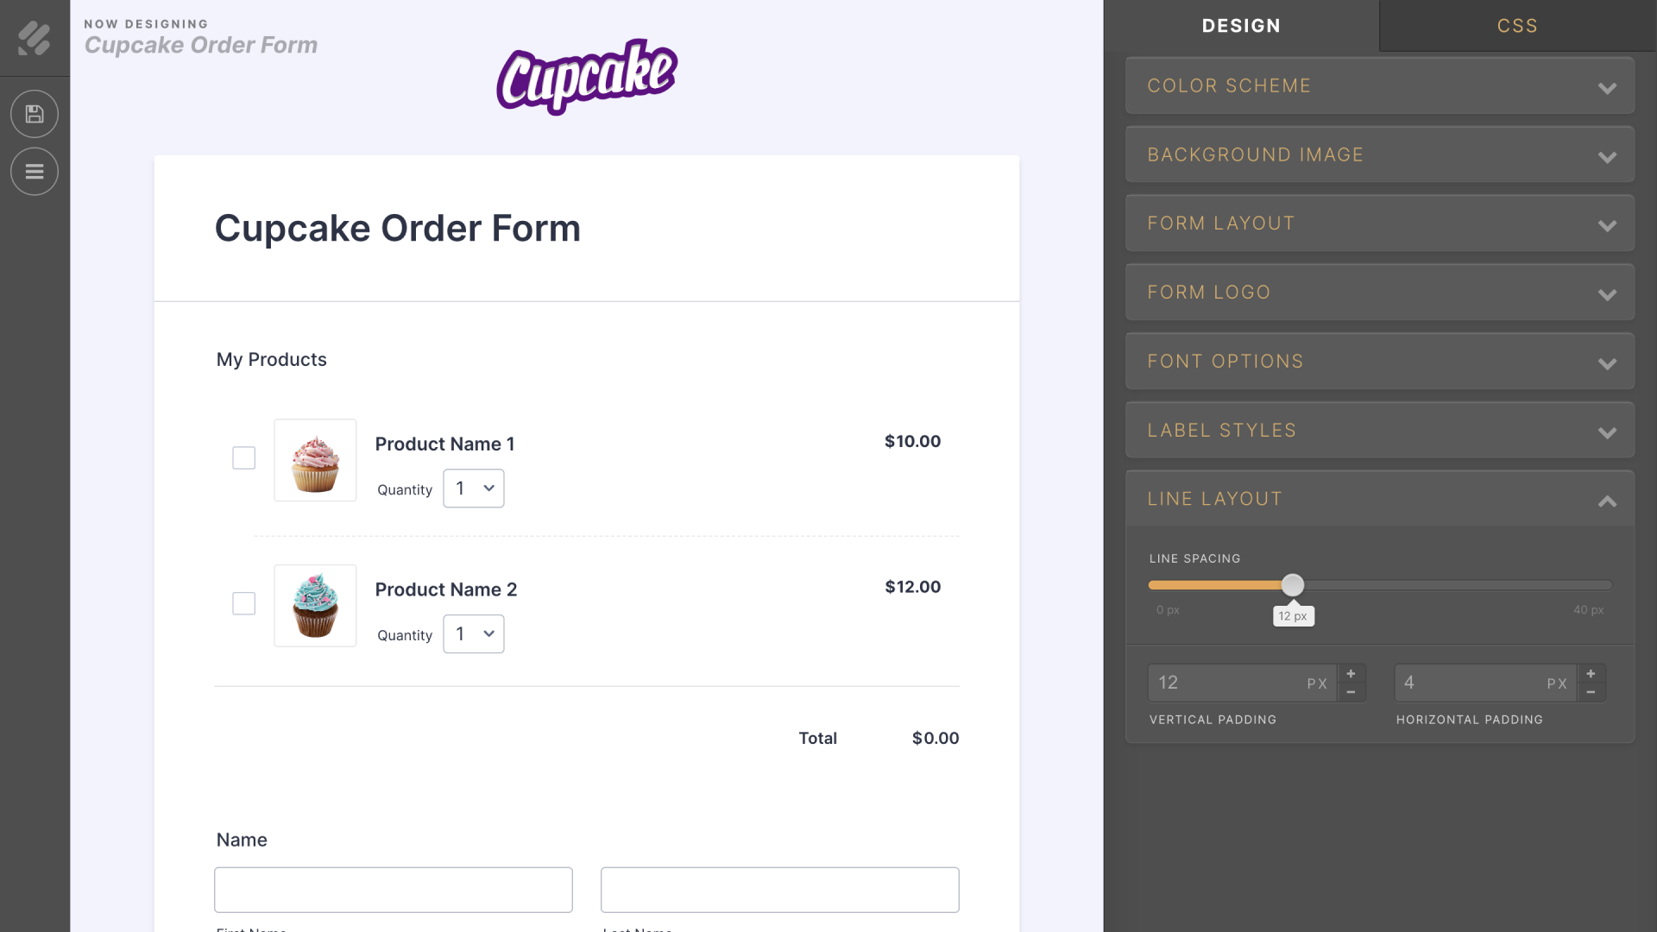
Task: Decrease vertical padding with minus button
Action: coord(1351,692)
